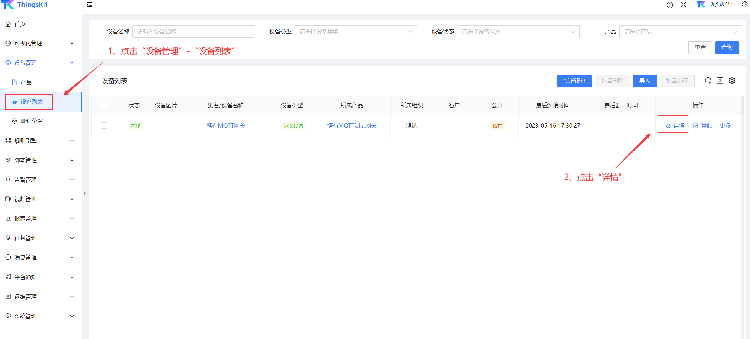The image size is (750, 339).
Task: Click the sidebar collapse menu icon
Action: coord(89,5)
